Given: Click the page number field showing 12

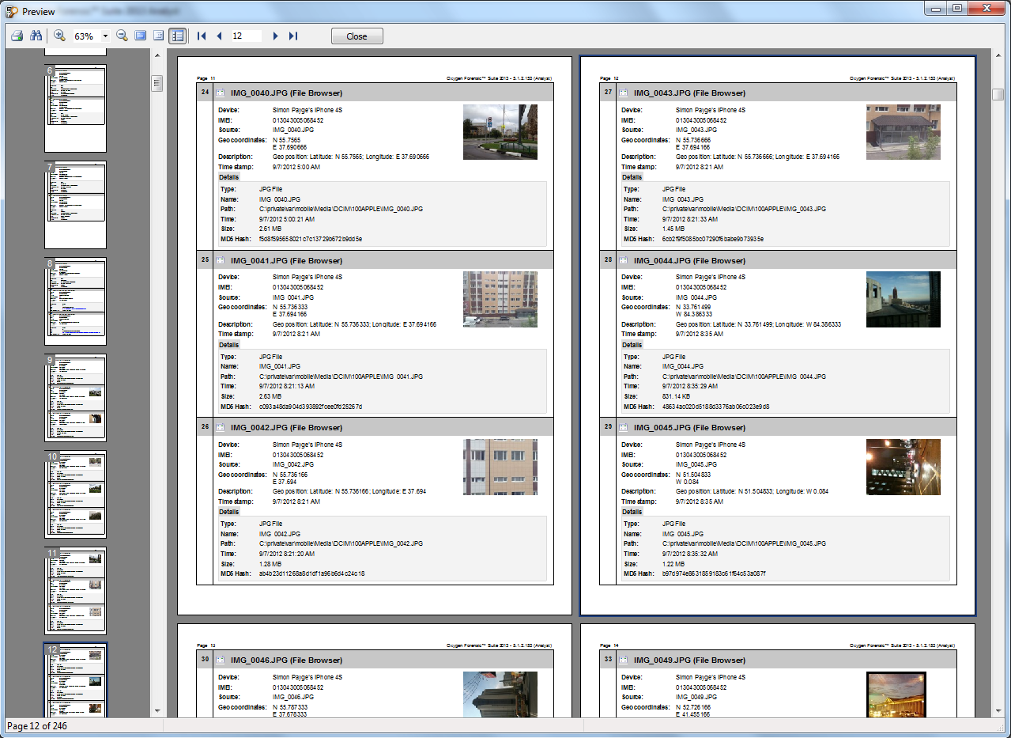Looking at the screenshot, I should pos(246,36).
